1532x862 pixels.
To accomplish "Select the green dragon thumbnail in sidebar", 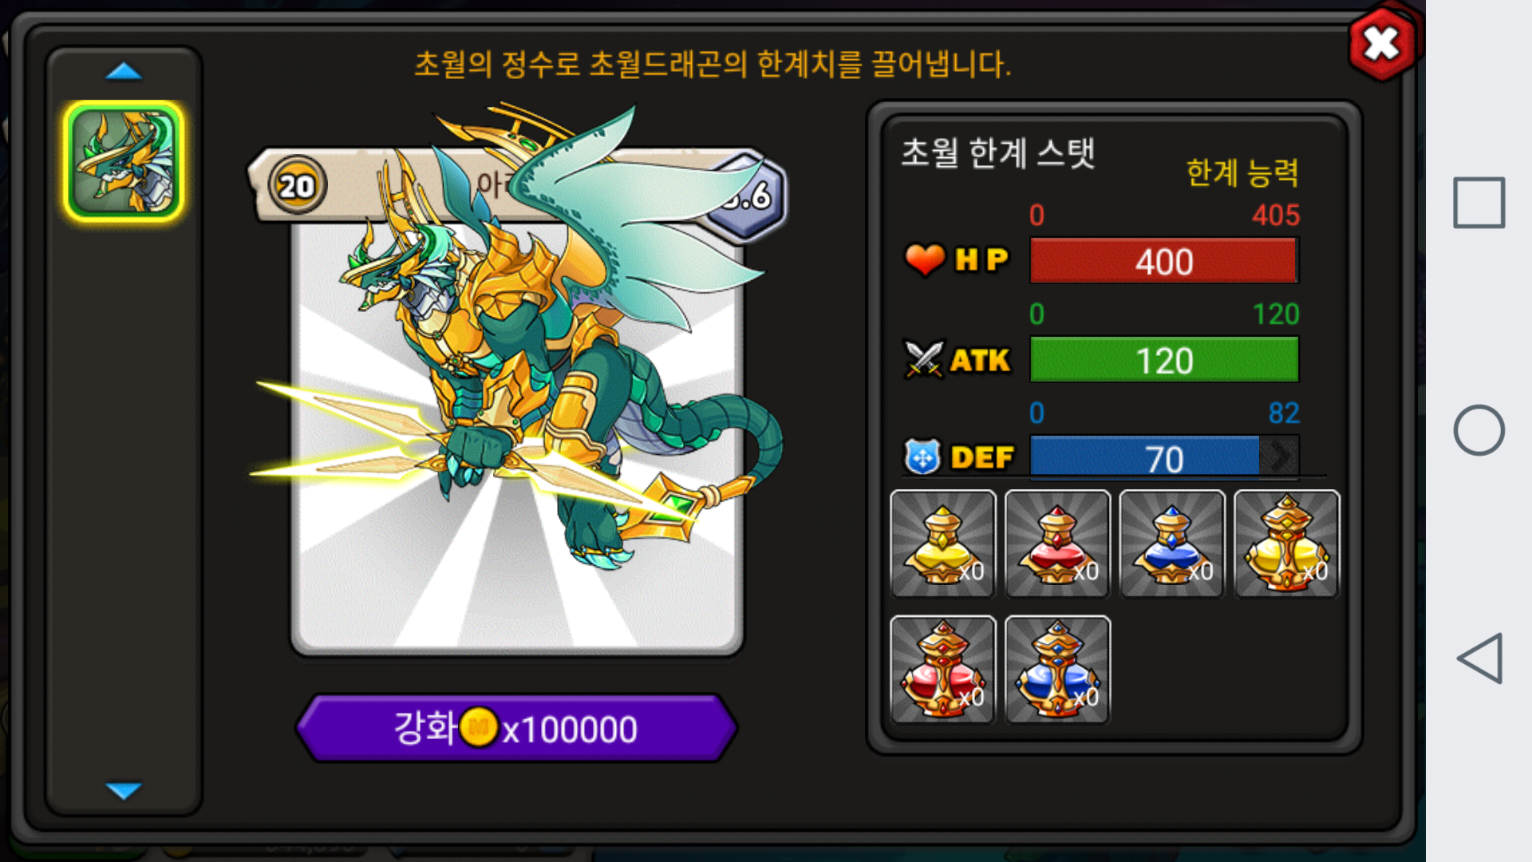I will pyautogui.click(x=124, y=161).
